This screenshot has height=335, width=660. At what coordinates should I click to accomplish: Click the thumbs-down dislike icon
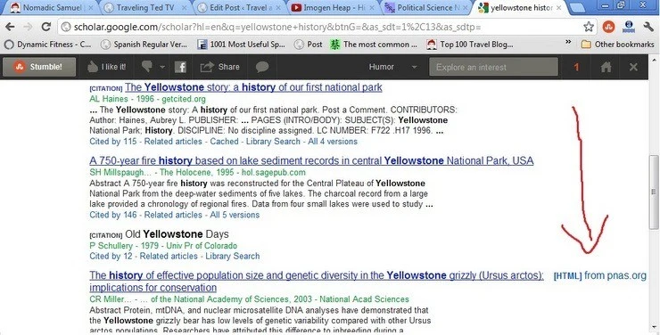(x=147, y=67)
